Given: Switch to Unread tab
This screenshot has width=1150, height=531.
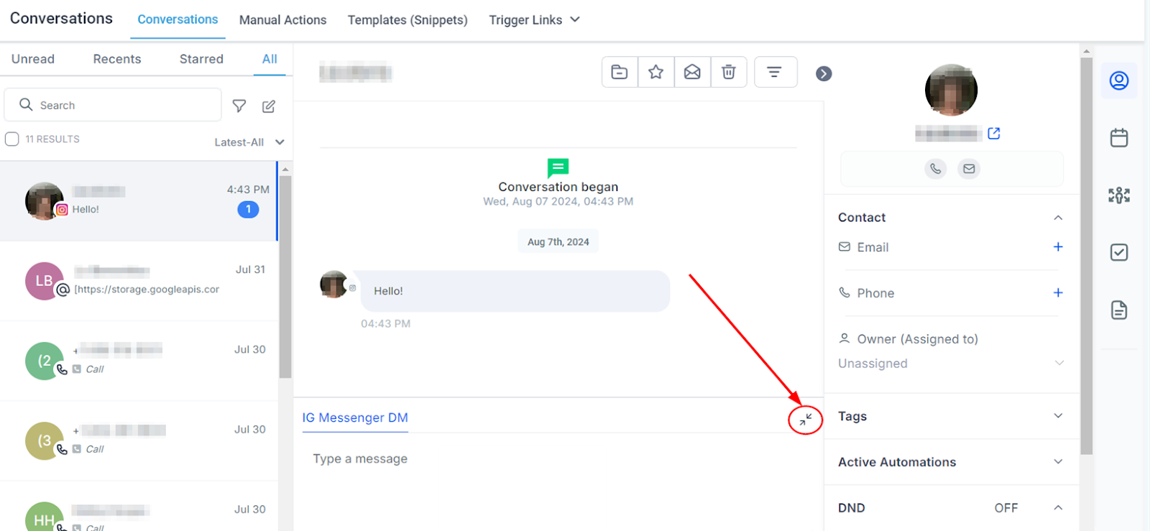Looking at the screenshot, I should pos(33,59).
